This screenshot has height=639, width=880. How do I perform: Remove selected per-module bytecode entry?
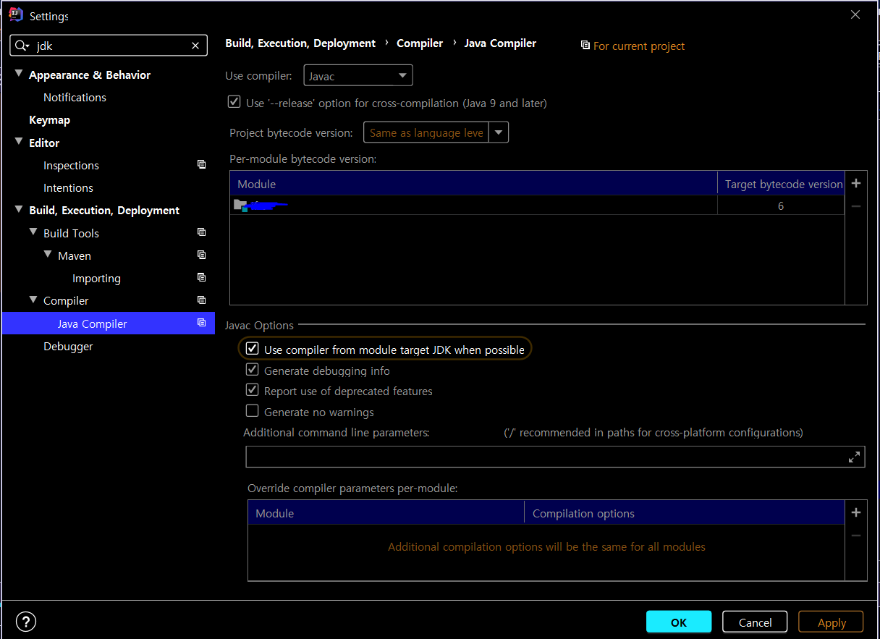point(856,206)
